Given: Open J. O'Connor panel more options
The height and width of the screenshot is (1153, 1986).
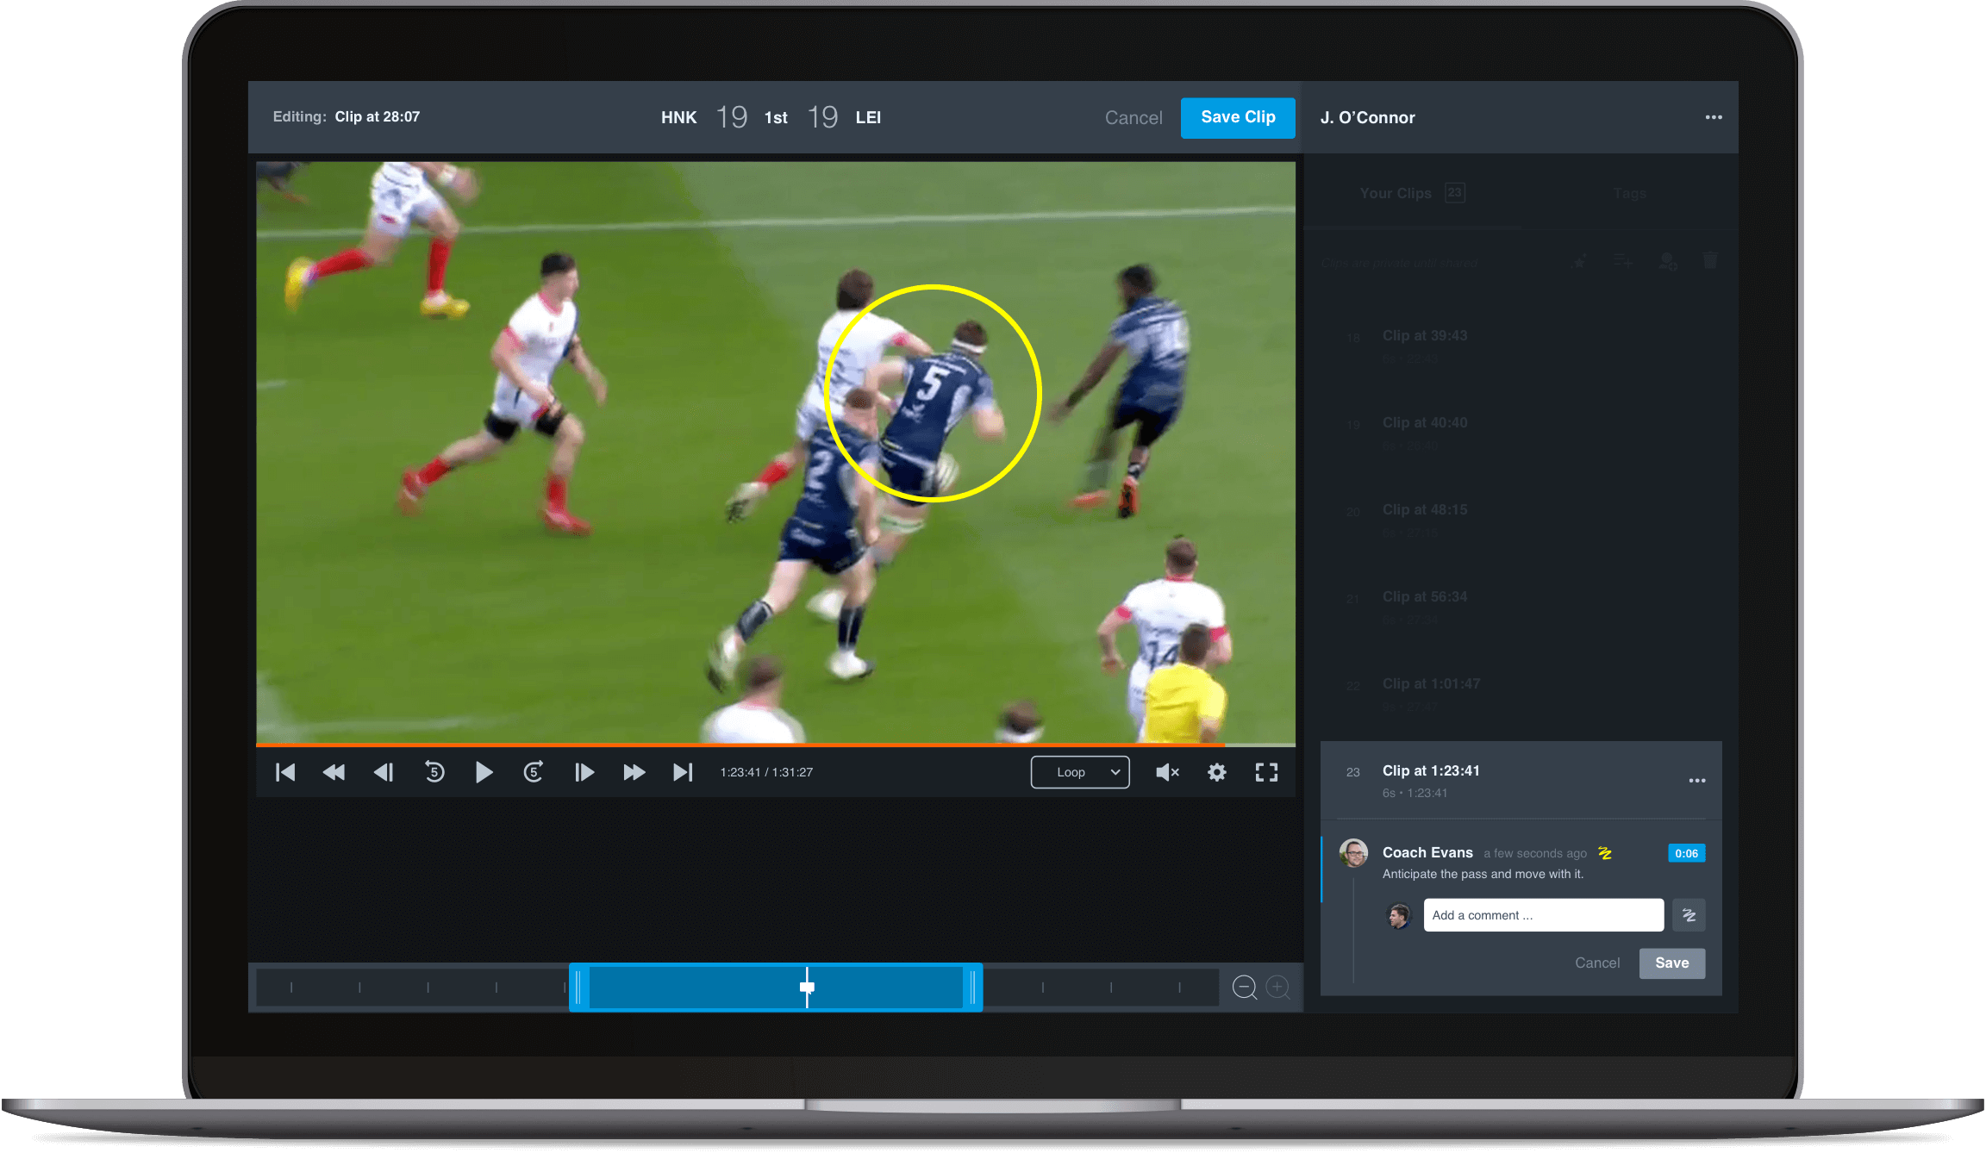Looking at the screenshot, I should click(x=1713, y=117).
